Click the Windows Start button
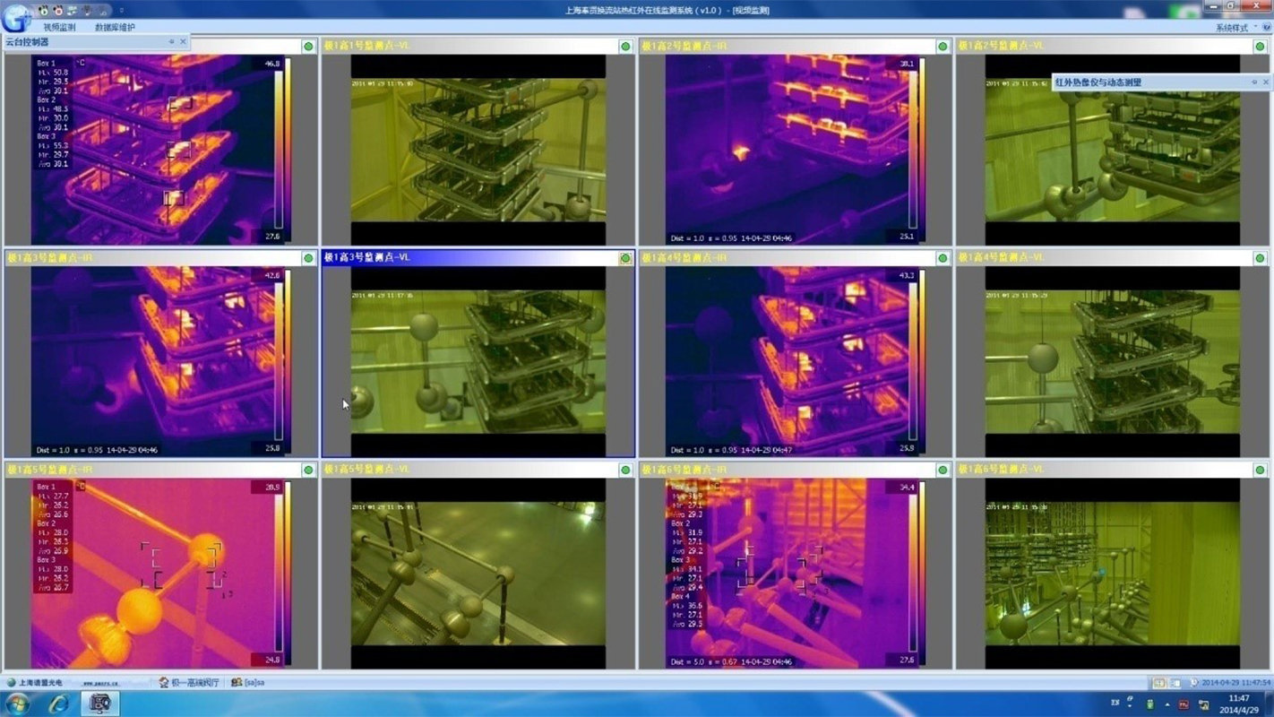Viewport: 1274px width, 717px height. [x=18, y=704]
